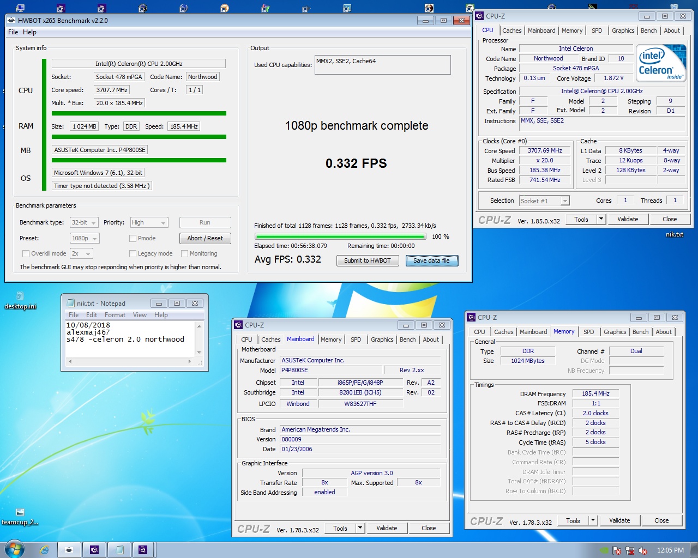Click Notepad horizontal scrollbar right arrow

[x=189, y=361]
